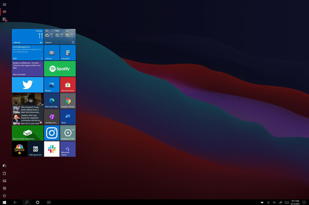The height and width of the screenshot is (205, 309).
Task: Check the battery icon in system tray
Action: tap(262, 202)
